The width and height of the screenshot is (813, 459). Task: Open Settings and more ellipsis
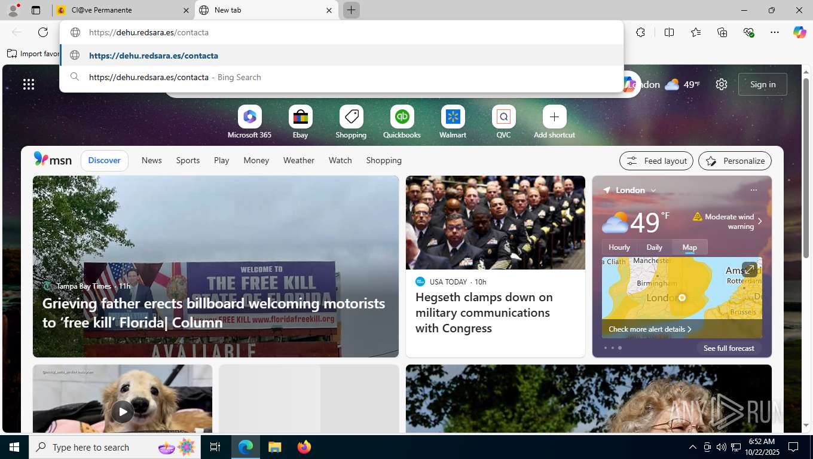click(775, 32)
